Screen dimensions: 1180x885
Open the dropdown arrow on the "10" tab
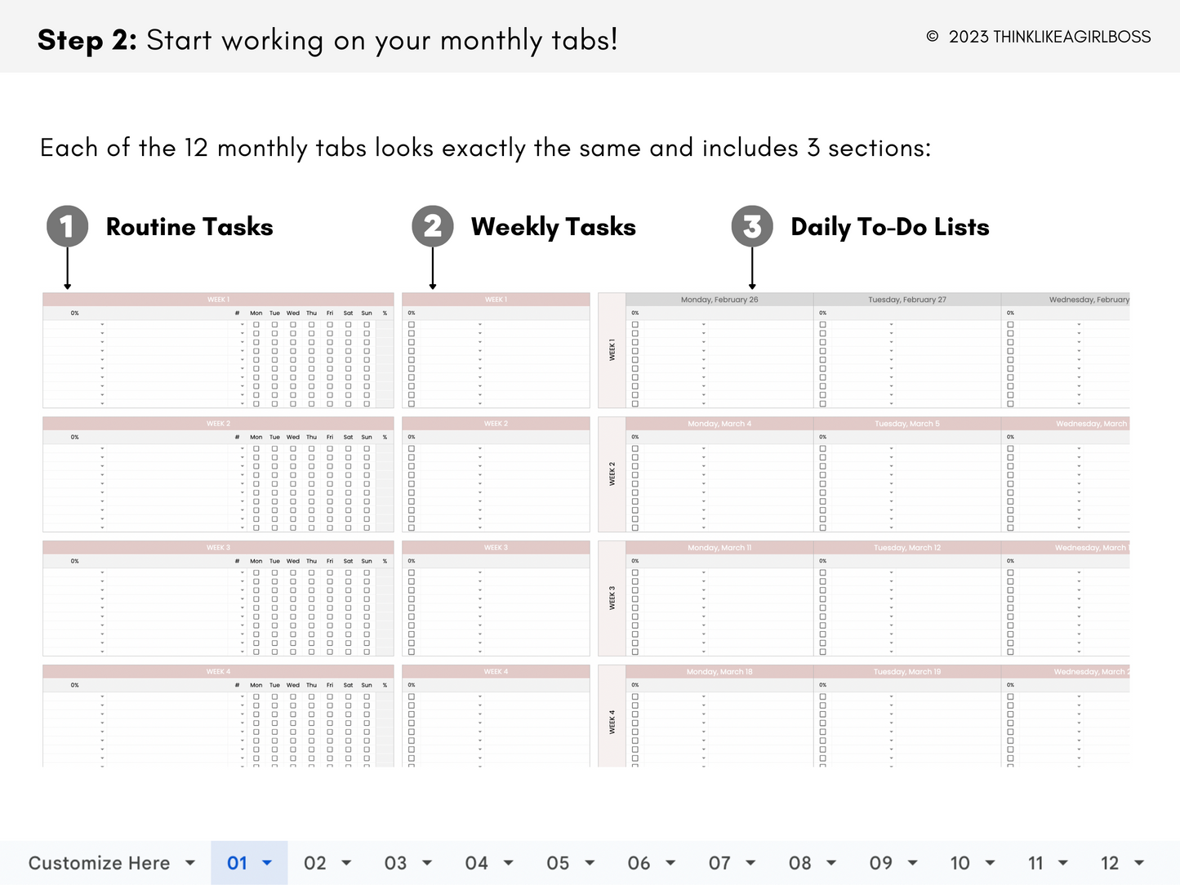tap(991, 862)
